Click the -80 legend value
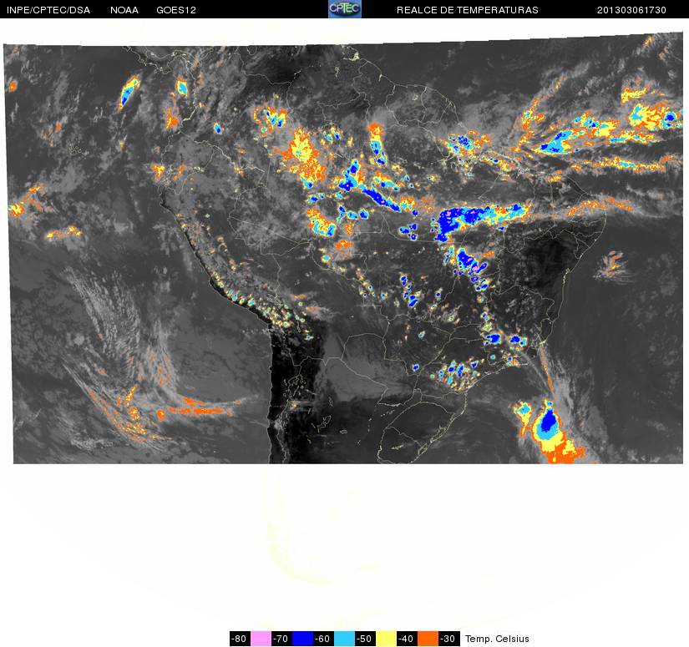Viewport: 689px width, 647px height. [x=240, y=638]
